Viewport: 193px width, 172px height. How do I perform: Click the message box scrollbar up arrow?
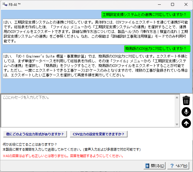(x=177, y=97)
